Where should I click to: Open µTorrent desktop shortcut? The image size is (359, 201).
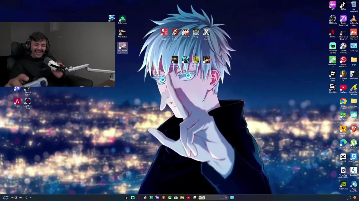point(354,143)
